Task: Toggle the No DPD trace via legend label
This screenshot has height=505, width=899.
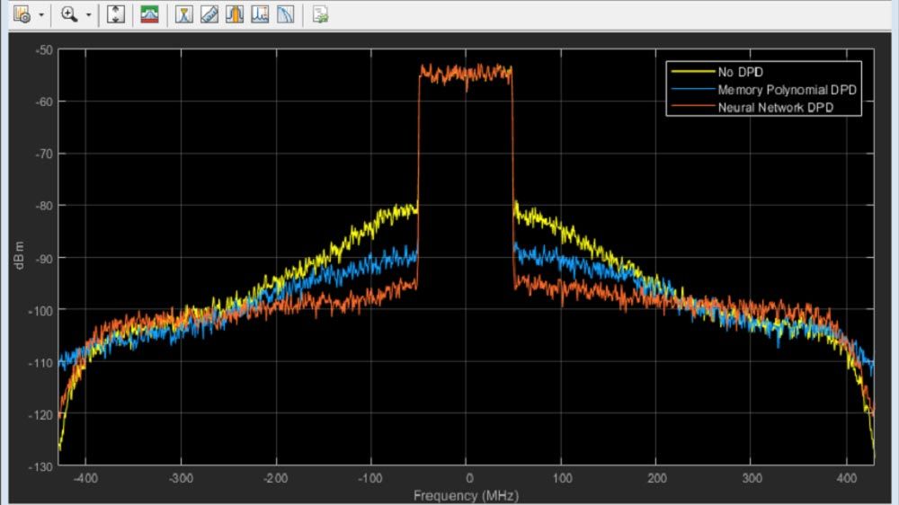Action: 740,73
